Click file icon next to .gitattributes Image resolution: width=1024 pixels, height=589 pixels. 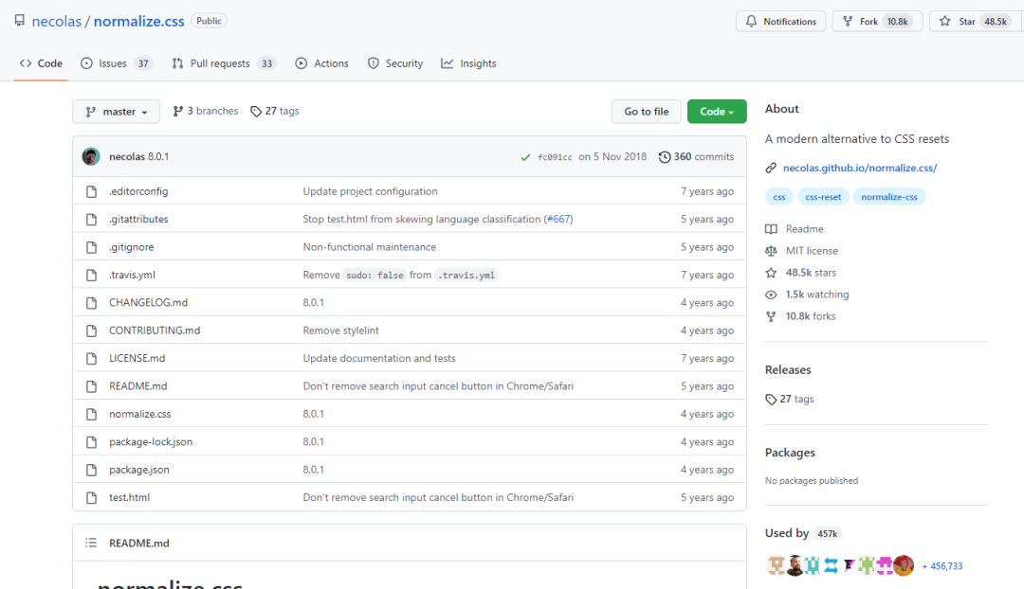[91, 219]
